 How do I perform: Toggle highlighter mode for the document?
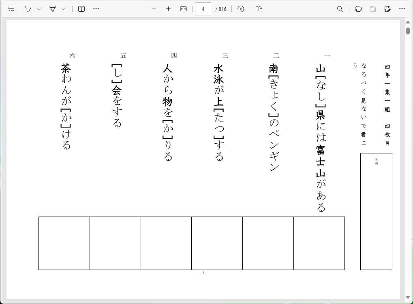(x=53, y=9)
